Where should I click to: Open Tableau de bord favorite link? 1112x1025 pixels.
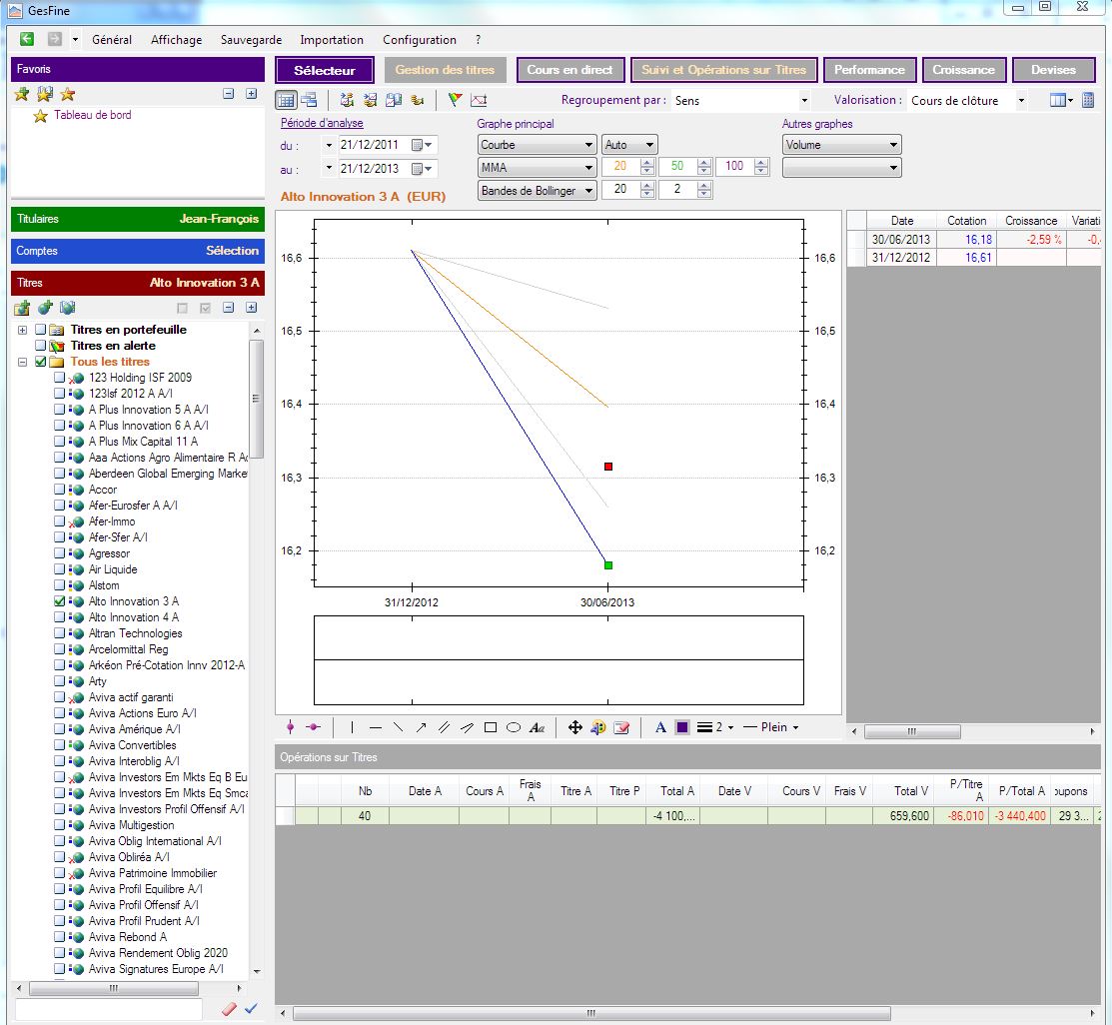(92, 115)
